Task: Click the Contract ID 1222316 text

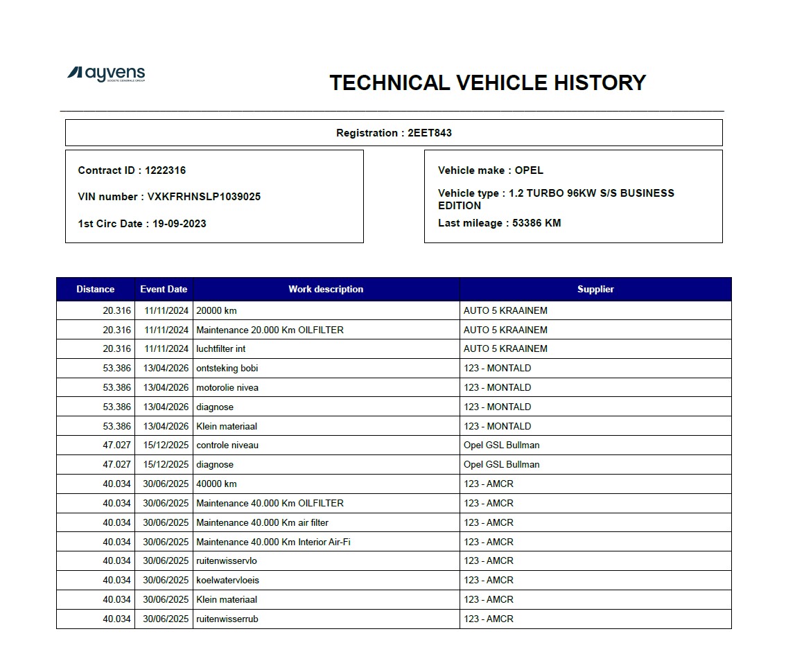Action: click(132, 170)
